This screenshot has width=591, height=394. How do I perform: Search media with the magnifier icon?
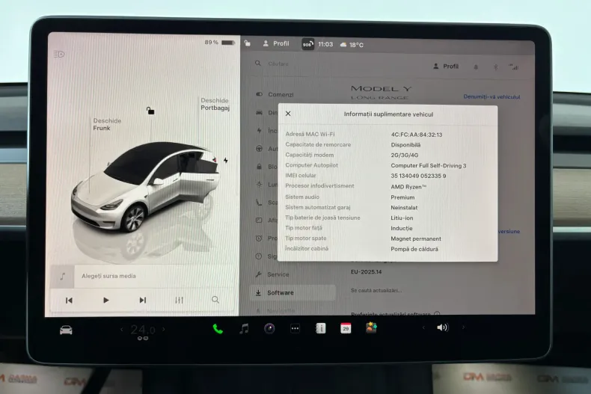[x=215, y=300]
